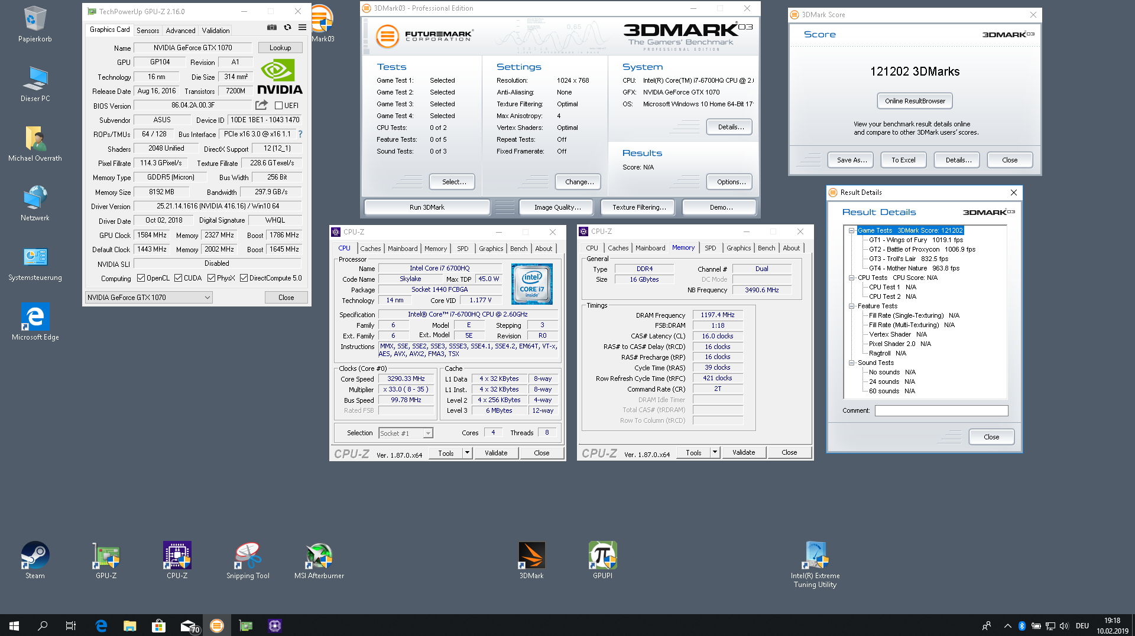Click the Comment input field
This screenshot has width=1135, height=636.
coord(941,410)
